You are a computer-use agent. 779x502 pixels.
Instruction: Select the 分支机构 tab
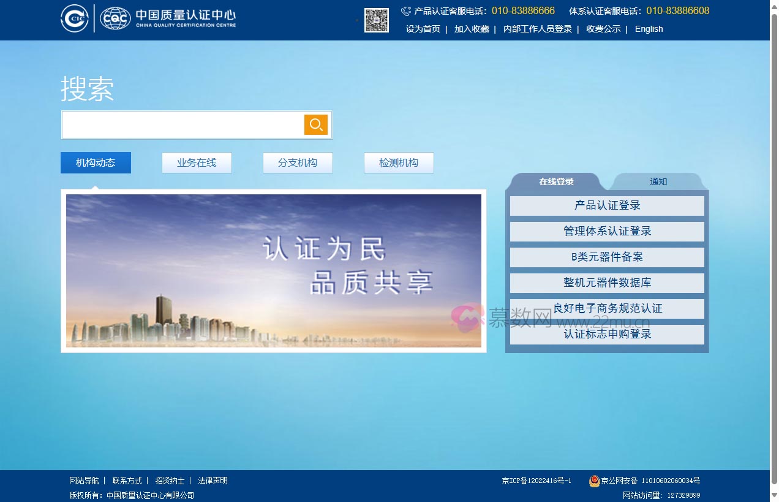298,162
